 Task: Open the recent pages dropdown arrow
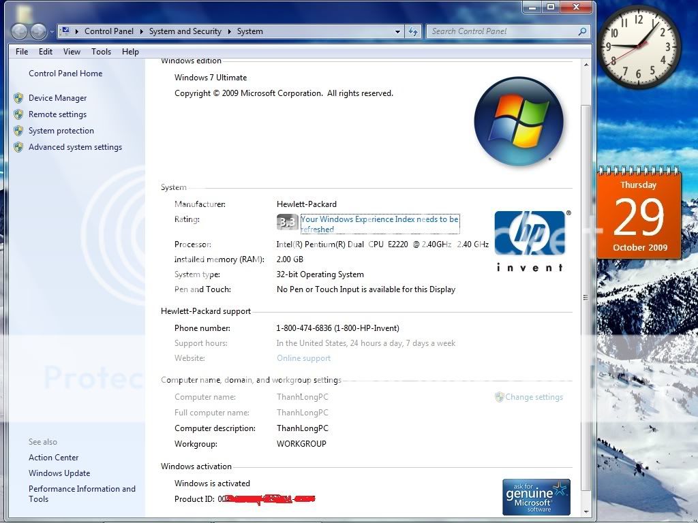52,32
